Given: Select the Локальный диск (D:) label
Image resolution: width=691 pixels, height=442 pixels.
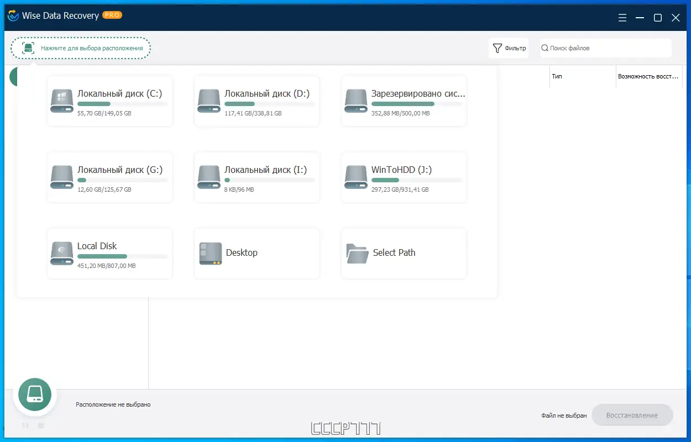Looking at the screenshot, I should [x=267, y=93].
